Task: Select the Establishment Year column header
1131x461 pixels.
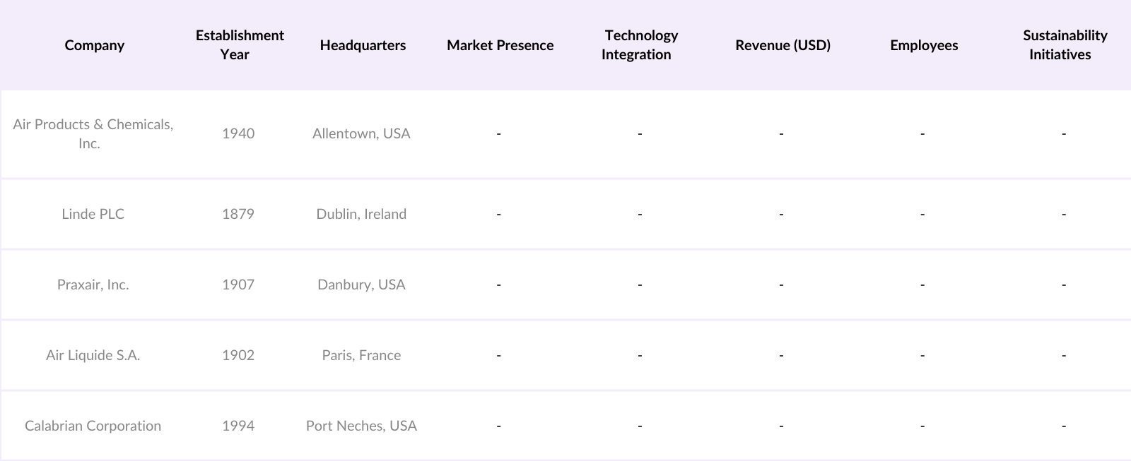Action: point(240,45)
